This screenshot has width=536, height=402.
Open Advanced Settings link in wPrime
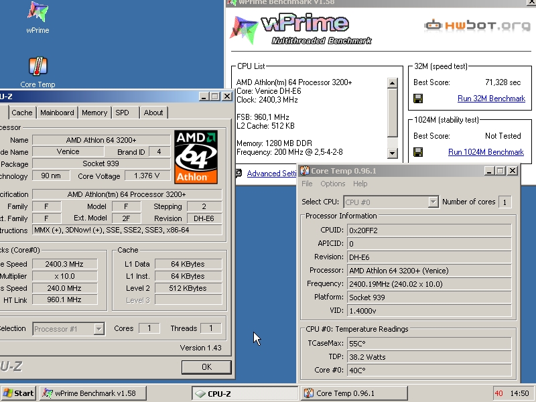click(272, 174)
